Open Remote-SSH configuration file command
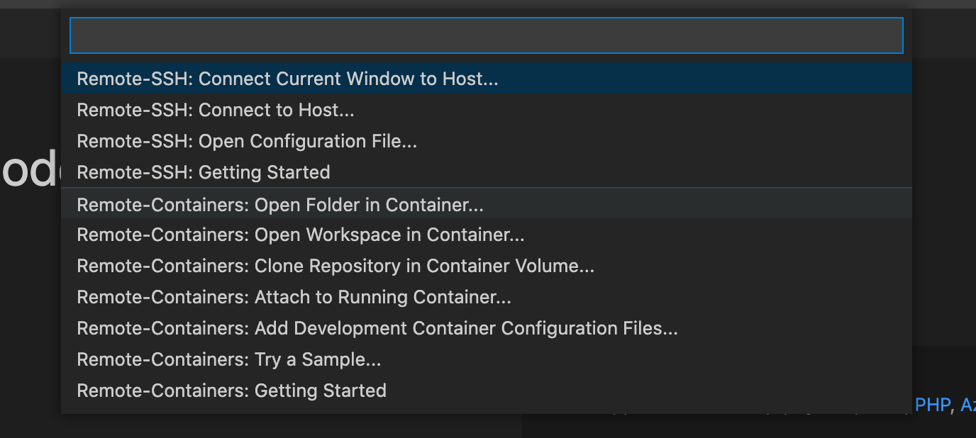This screenshot has width=976, height=438. pos(247,141)
